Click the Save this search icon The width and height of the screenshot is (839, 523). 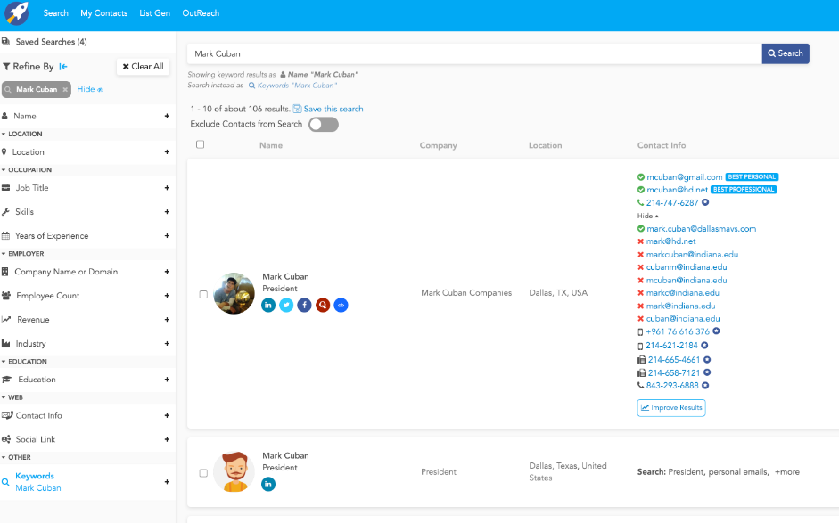pyautogui.click(x=298, y=109)
